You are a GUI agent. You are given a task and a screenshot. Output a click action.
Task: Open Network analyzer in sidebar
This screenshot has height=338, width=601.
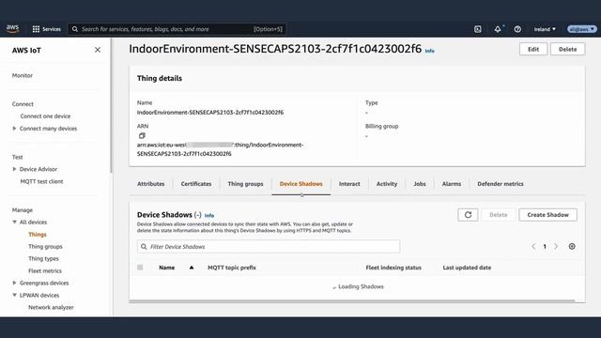coord(51,307)
